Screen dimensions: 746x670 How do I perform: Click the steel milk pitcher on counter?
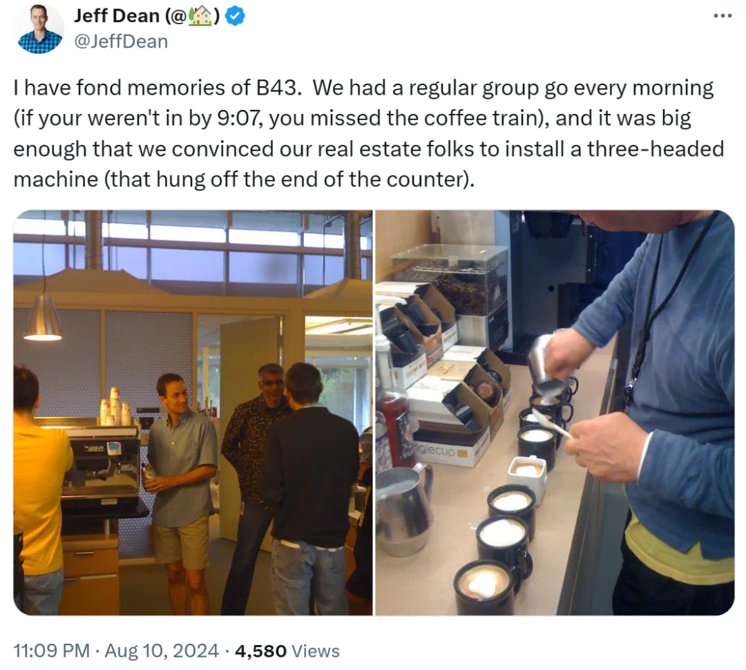(x=403, y=510)
